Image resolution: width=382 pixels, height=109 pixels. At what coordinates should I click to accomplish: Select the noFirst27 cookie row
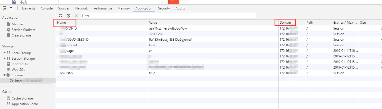219,73
